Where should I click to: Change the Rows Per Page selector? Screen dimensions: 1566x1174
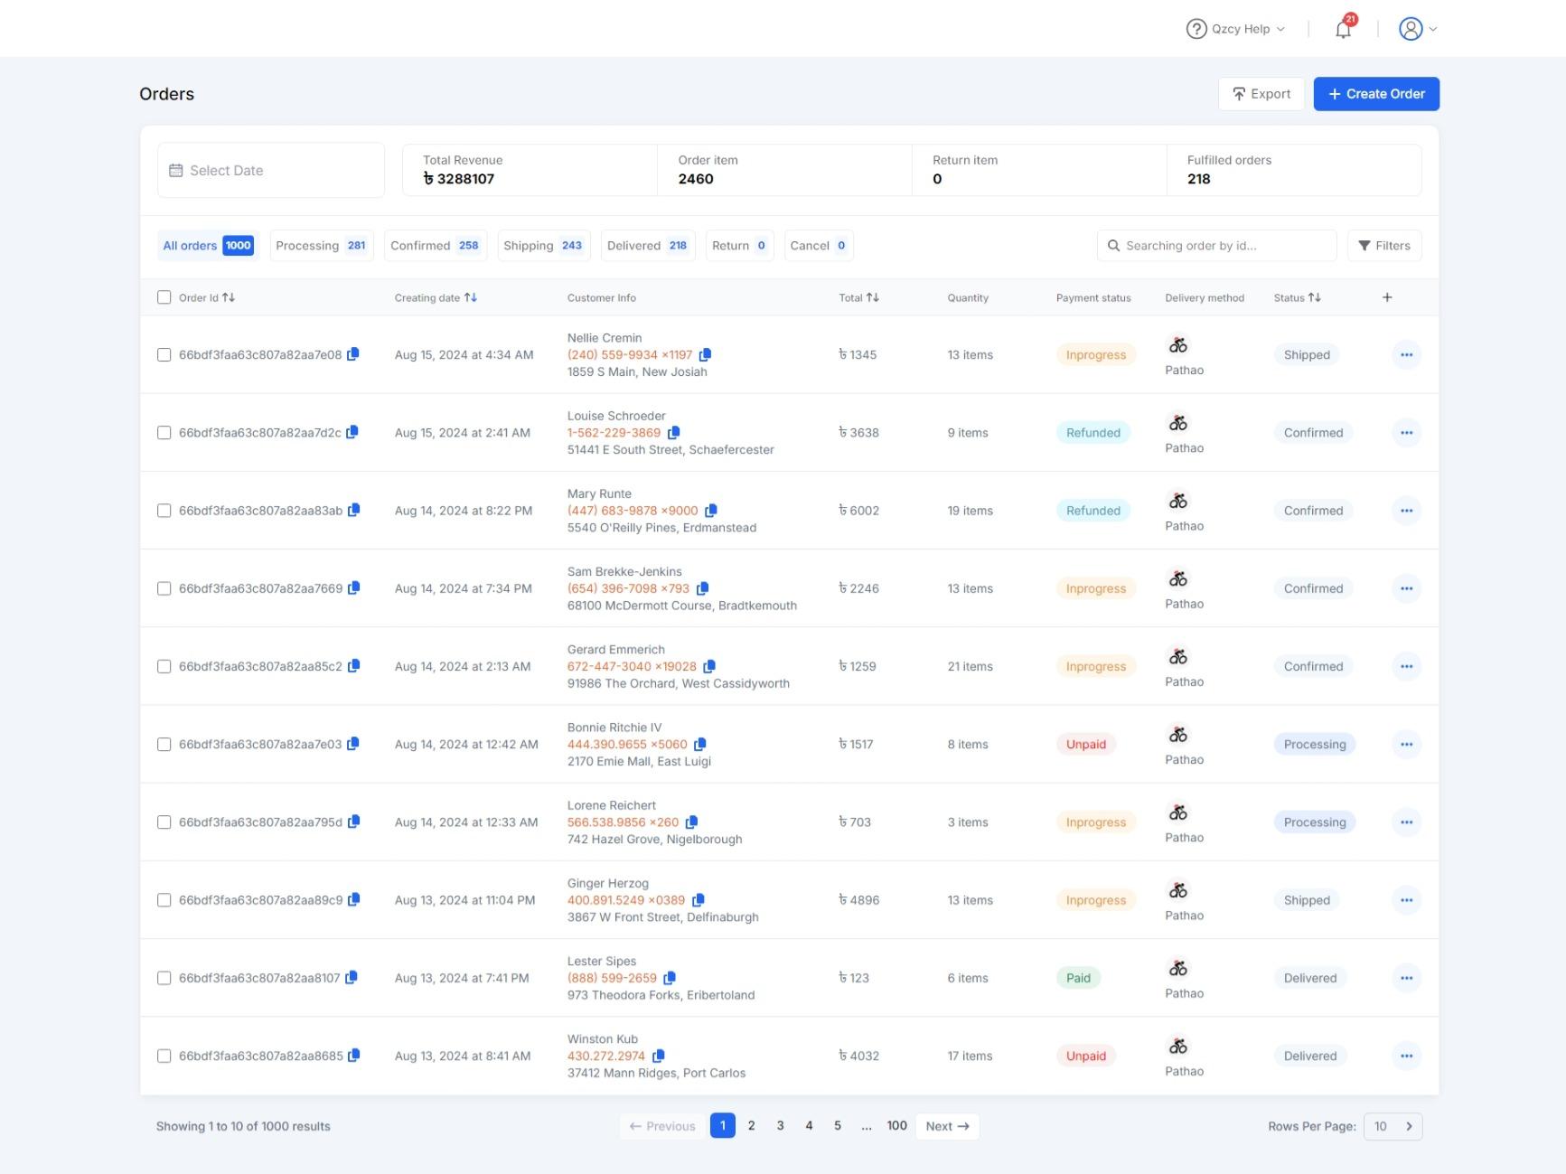click(x=1393, y=1126)
